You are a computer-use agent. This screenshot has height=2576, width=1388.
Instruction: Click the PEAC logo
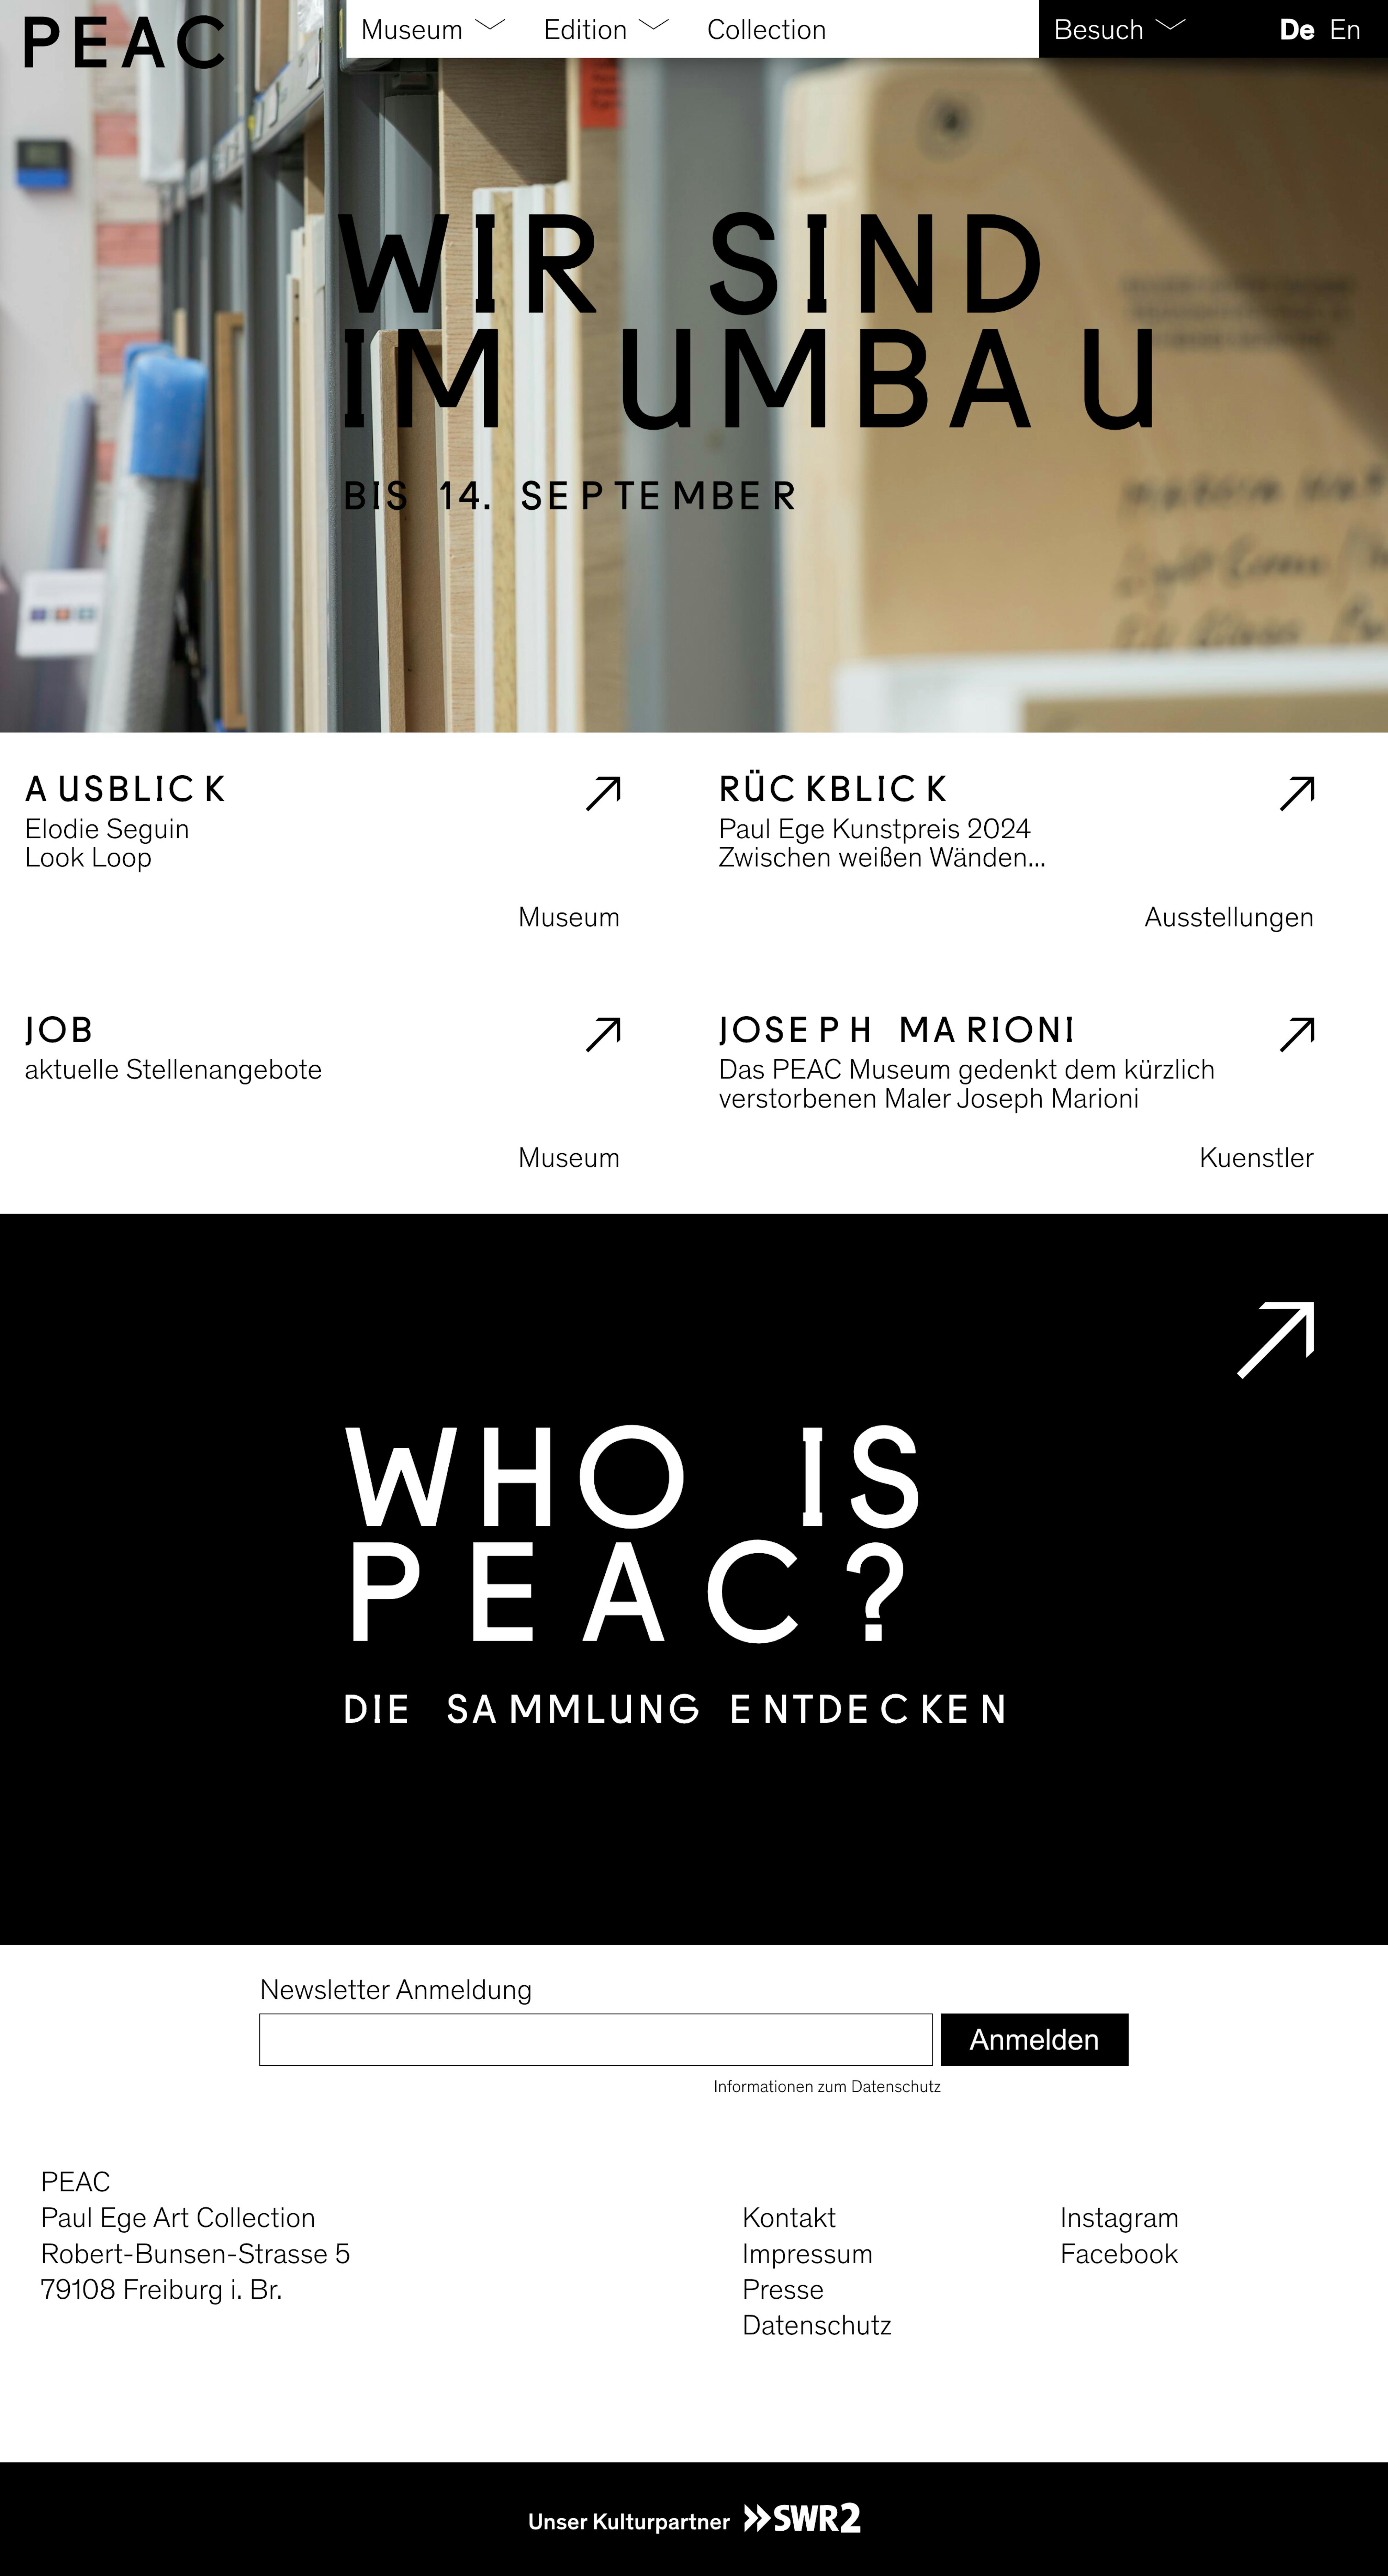point(124,42)
